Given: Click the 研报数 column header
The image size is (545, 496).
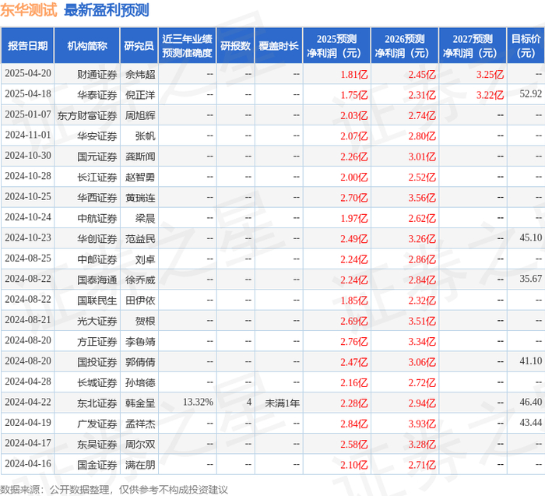Looking at the screenshot, I should 235,45.
